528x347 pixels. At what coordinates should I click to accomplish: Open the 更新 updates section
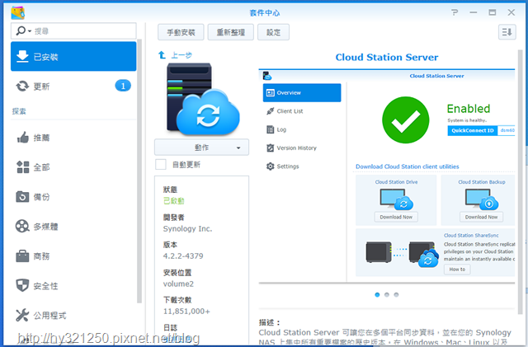tap(73, 87)
